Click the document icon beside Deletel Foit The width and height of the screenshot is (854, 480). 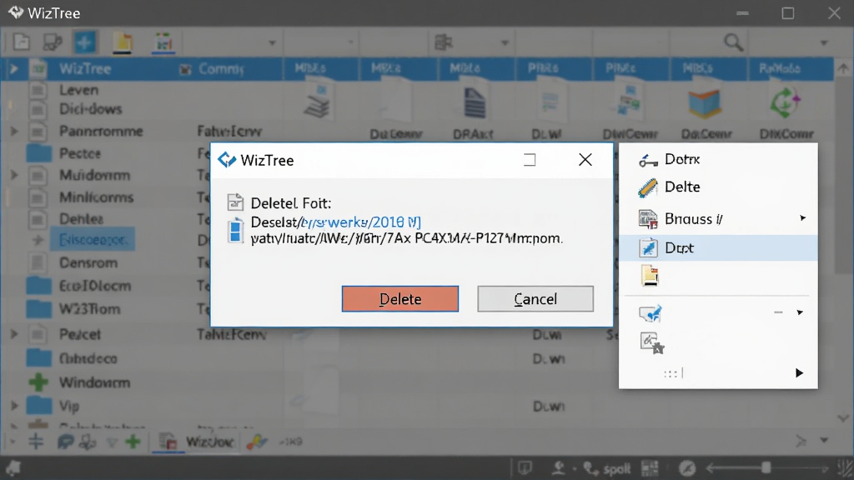(234, 202)
